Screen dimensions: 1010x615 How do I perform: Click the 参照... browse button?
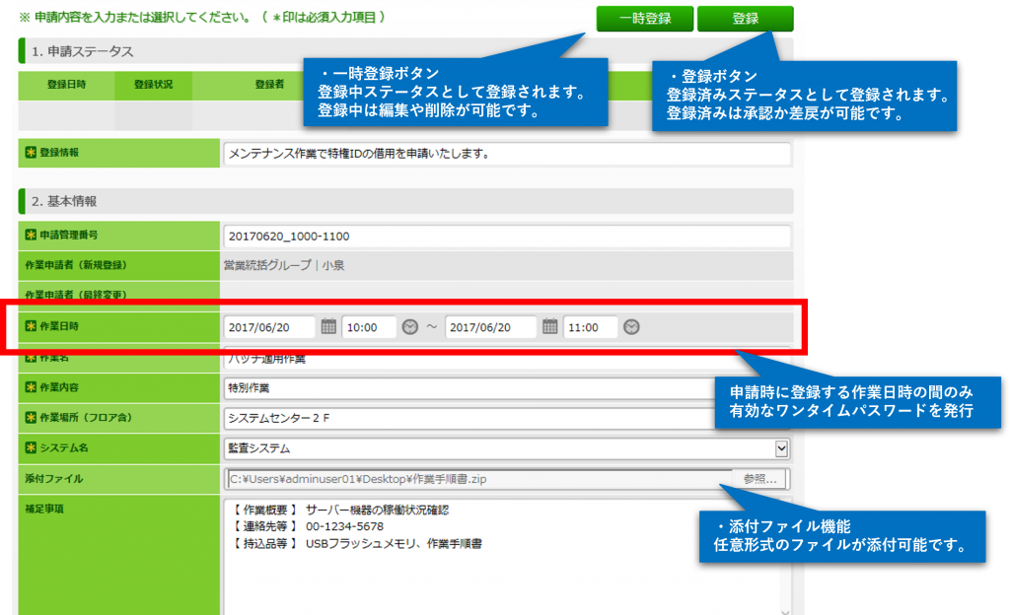pyautogui.click(x=760, y=479)
